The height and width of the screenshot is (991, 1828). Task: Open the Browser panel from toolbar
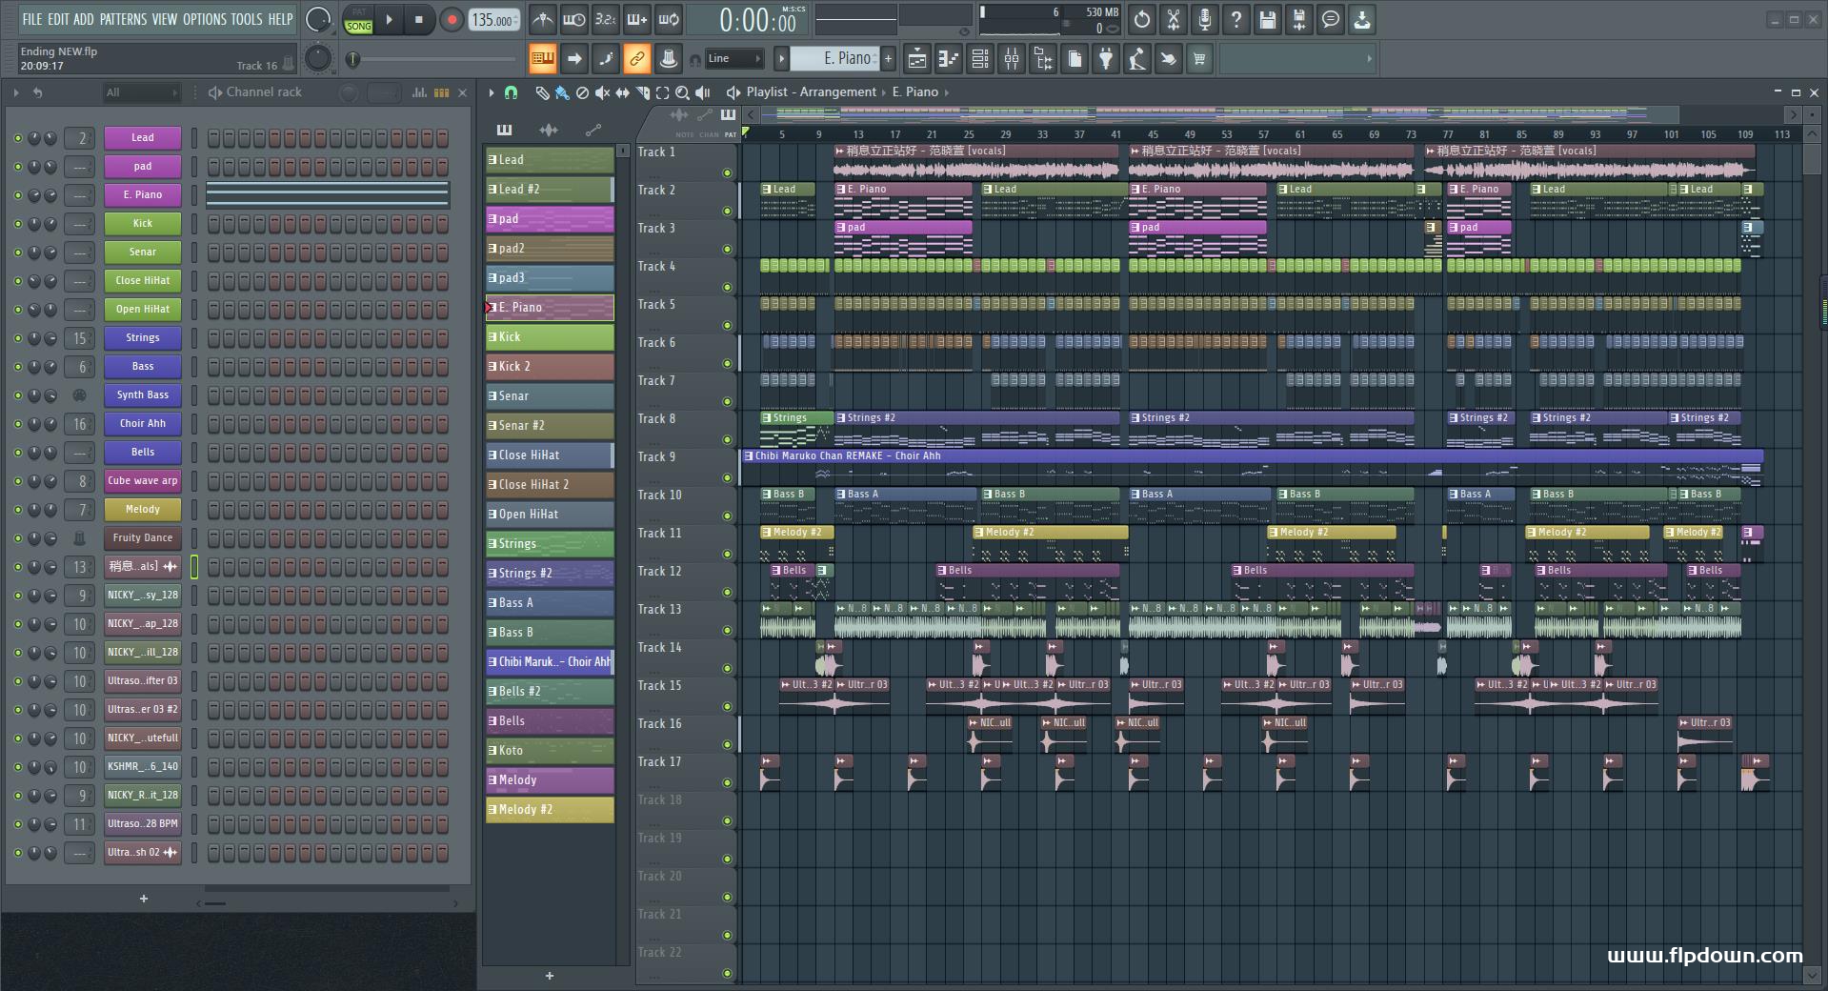[x=1043, y=59]
